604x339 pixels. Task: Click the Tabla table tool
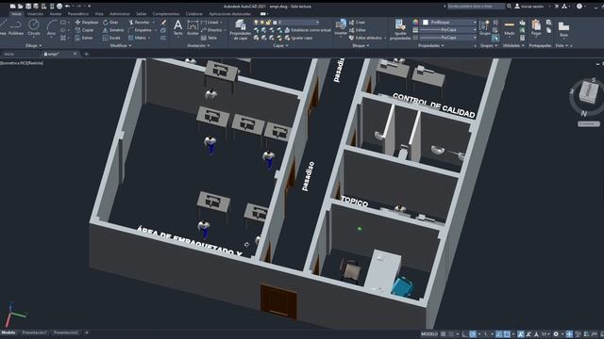pyautogui.click(x=209, y=38)
